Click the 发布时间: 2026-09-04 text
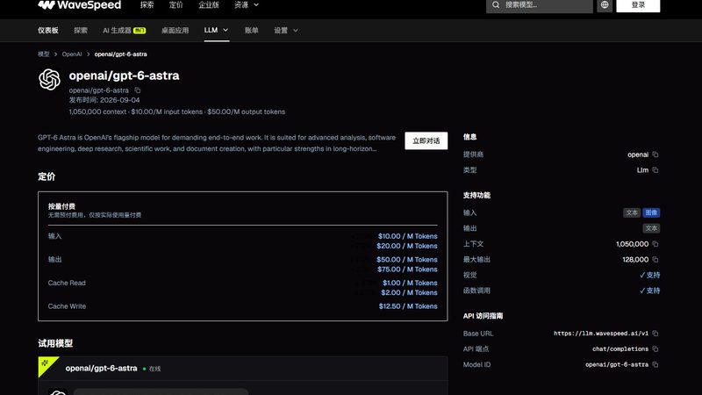702x395 pixels. tap(104, 100)
